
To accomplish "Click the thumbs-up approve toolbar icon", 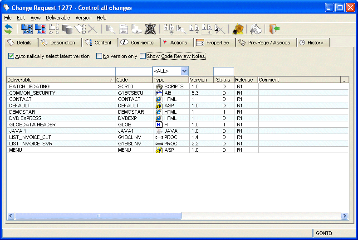I will [x=256, y=29].
